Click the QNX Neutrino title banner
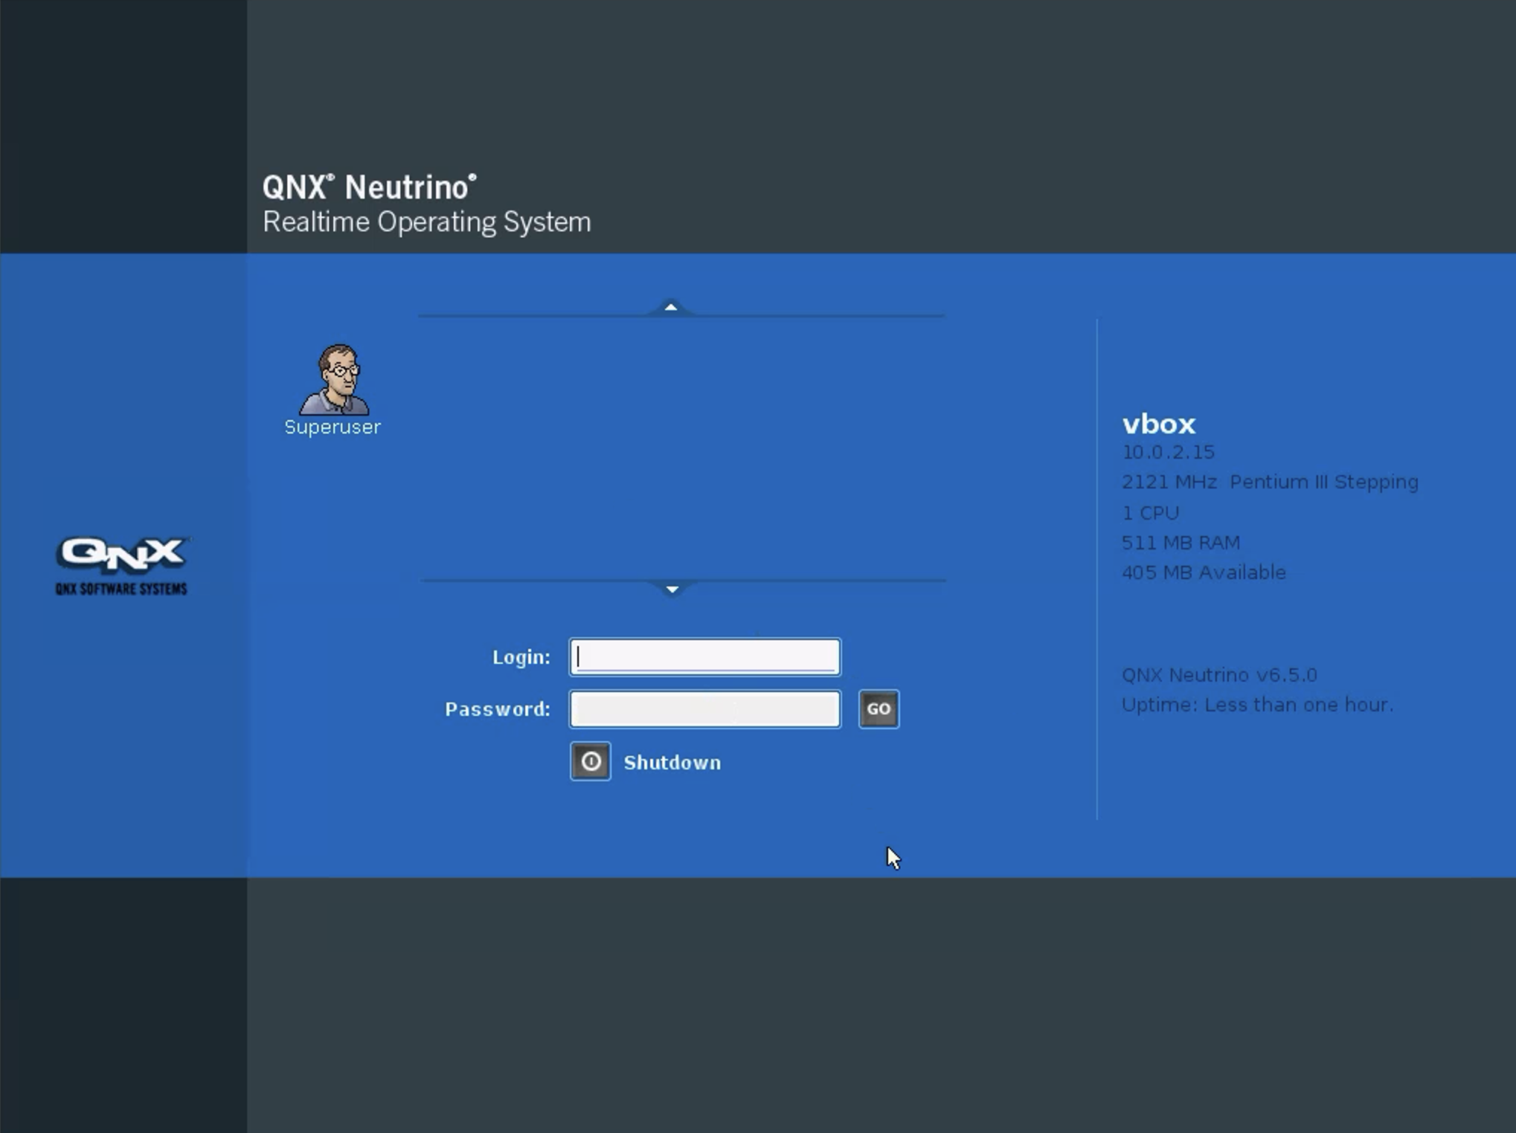 pyautogui.click(x=370, y=187)
